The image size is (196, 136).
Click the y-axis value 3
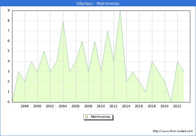[8, 72]
